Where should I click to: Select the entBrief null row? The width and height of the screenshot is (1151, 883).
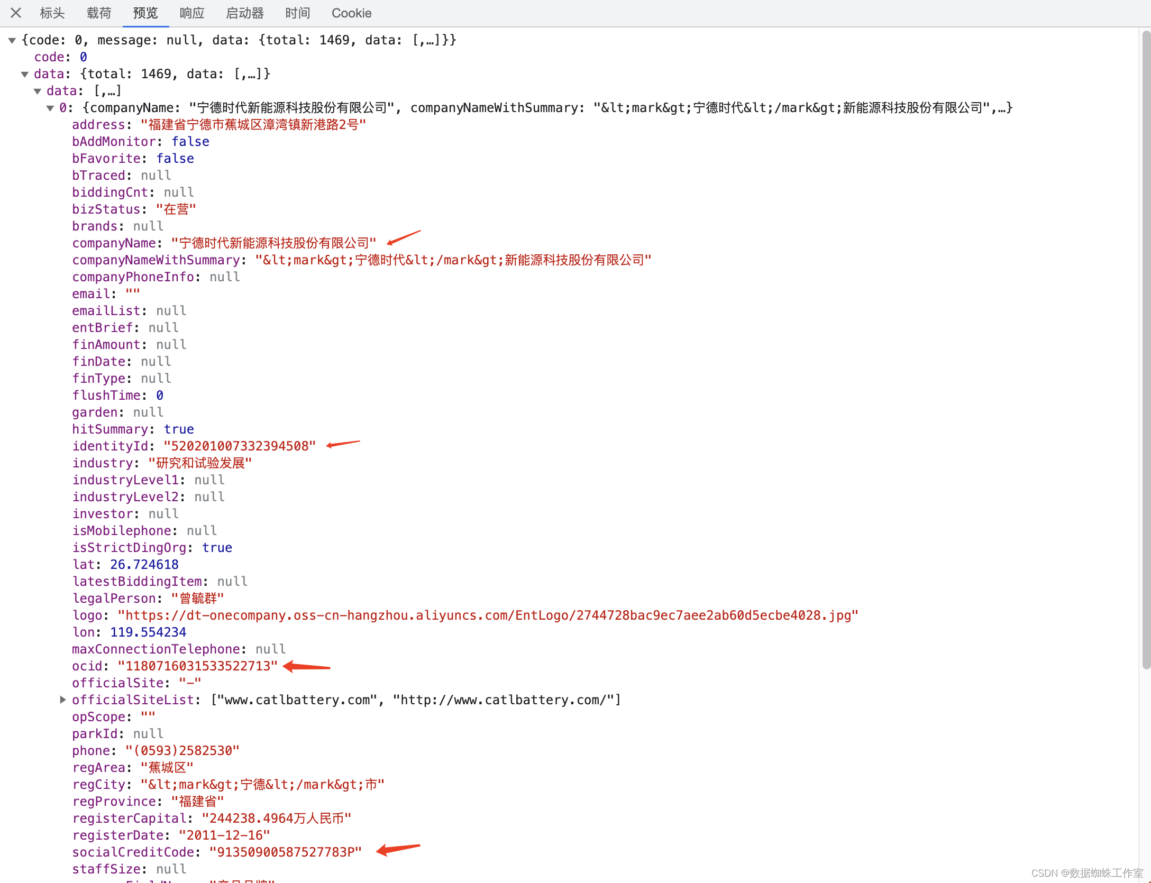coord(125,328)
